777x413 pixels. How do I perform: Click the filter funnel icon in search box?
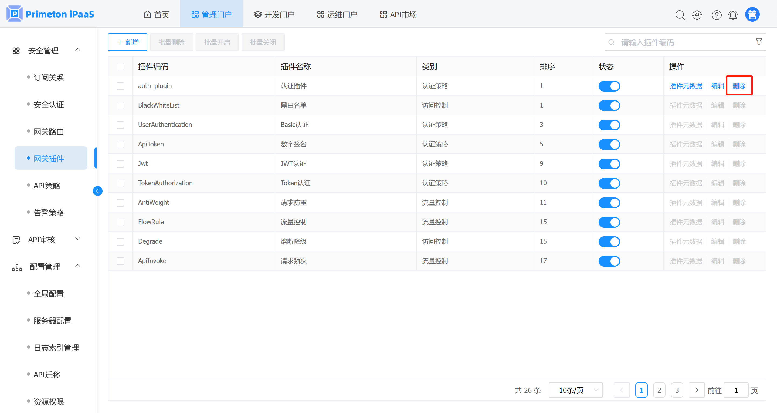(759, 42)
